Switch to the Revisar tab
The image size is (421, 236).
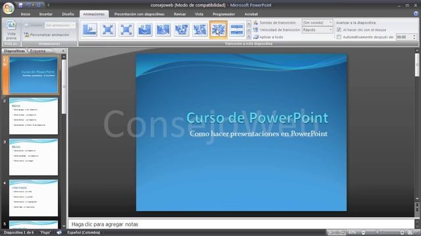click(x=180, y=14)
